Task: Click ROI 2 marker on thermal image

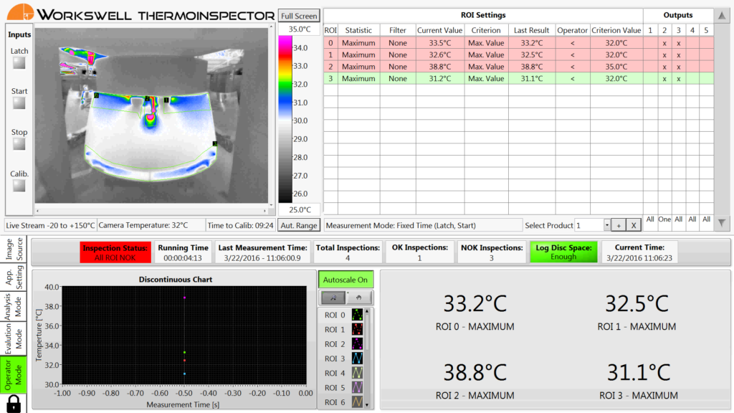Action: (148, 99)
